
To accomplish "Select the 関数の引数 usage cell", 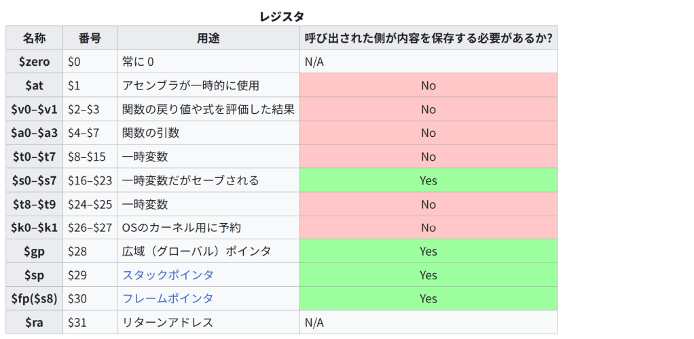I will coord(151,133).
